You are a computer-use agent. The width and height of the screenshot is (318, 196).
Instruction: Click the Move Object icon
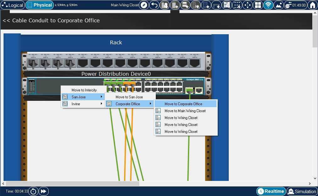pyautogui.click(x=248, y=5)
